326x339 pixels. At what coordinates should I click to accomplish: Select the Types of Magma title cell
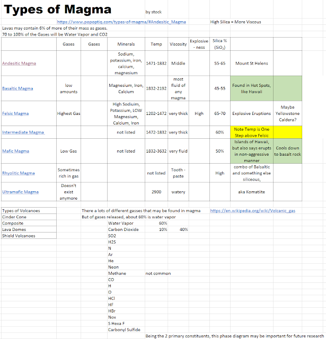(58, 10)
